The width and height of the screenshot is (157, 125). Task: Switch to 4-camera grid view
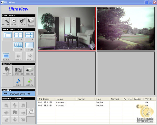pos(18,36)
